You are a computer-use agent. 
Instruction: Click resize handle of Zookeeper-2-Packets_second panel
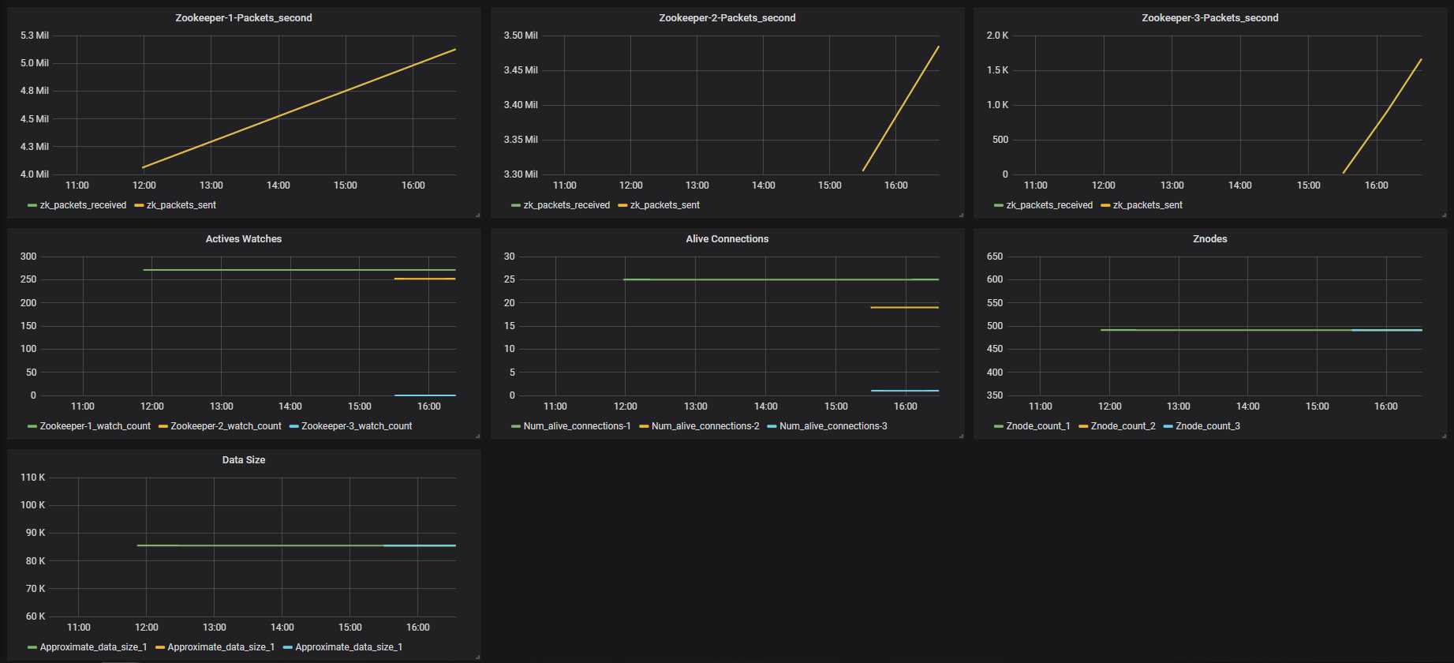[960, 215]
